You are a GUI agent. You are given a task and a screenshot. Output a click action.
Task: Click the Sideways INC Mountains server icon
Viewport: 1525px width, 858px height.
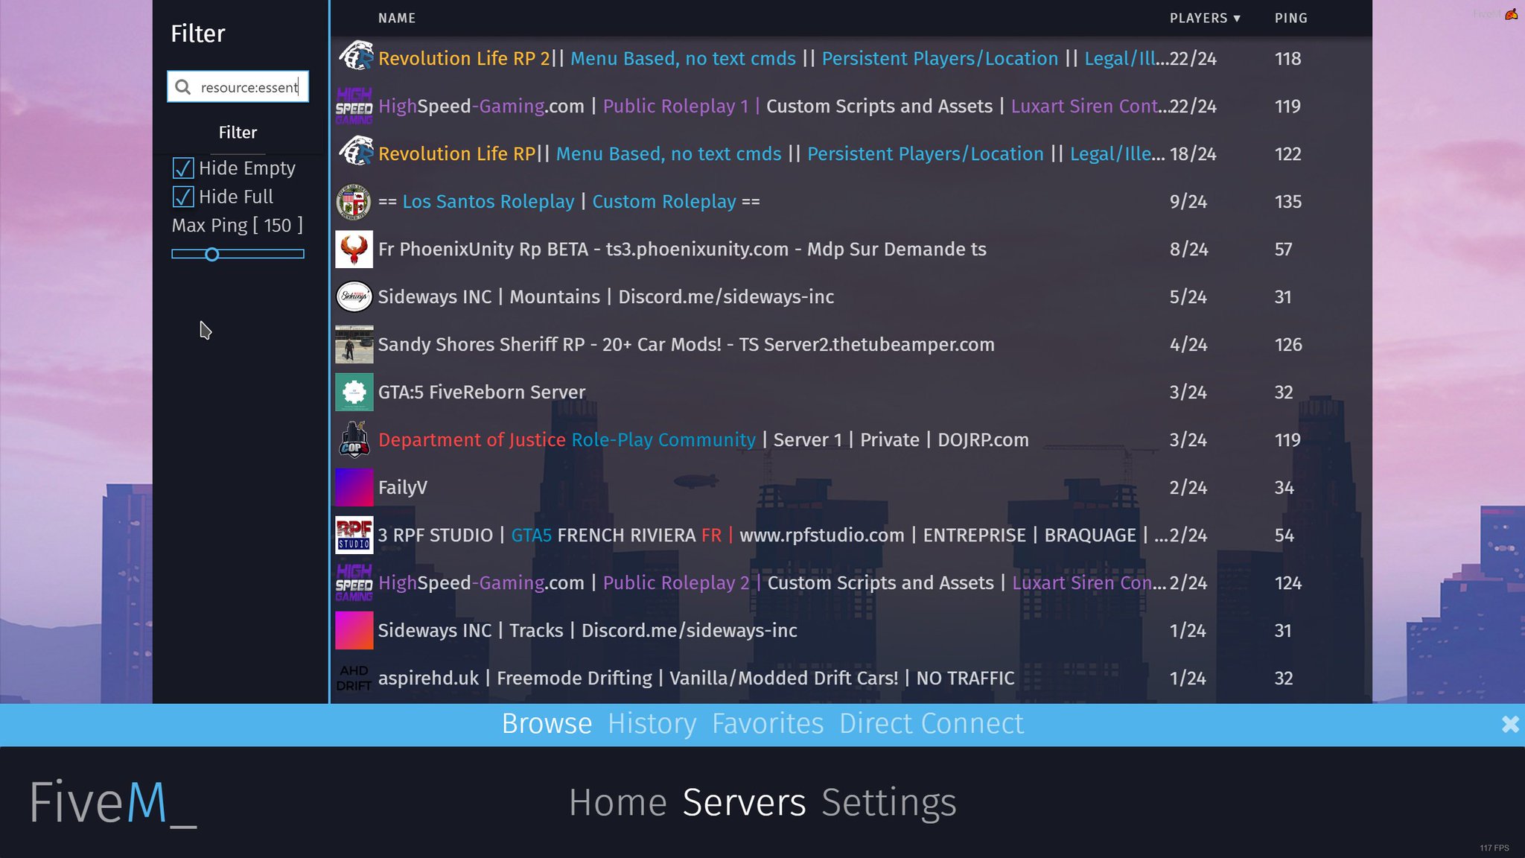(354, 296)
